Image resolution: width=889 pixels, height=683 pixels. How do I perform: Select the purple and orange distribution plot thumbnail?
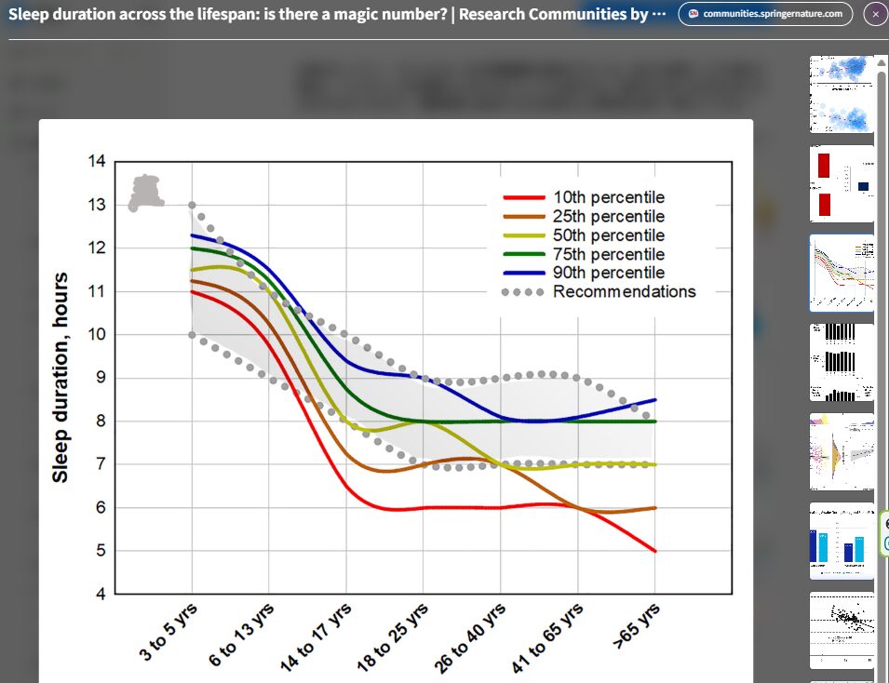point(842,451)
